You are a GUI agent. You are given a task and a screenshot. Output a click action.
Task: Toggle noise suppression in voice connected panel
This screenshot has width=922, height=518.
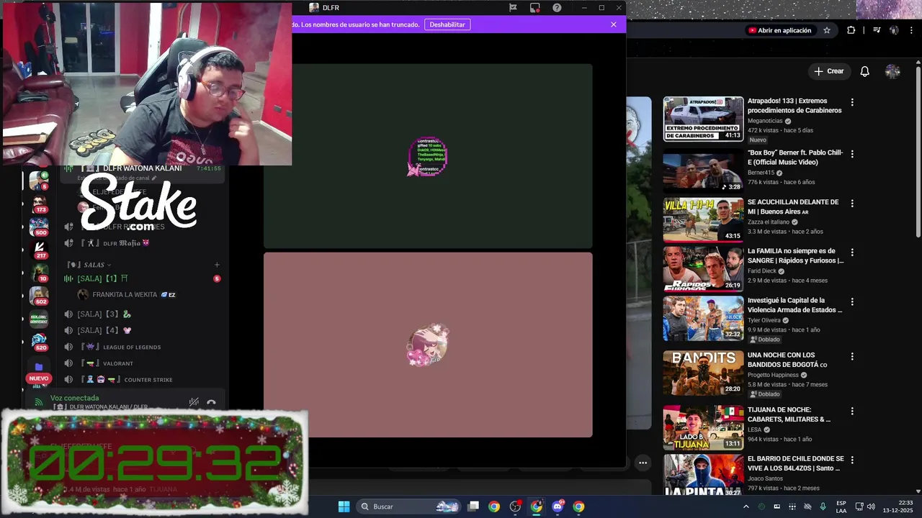194,402
